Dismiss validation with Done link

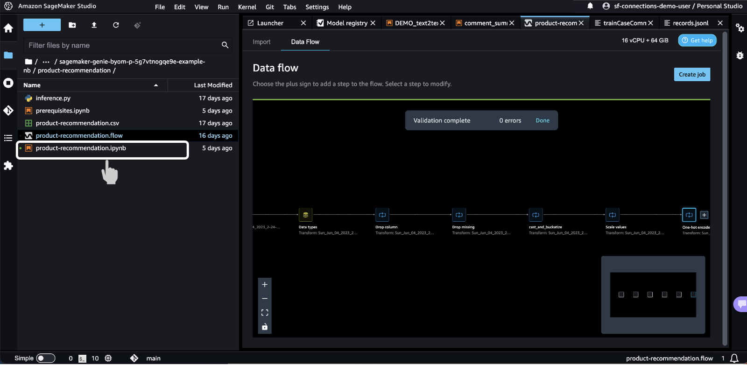click(x=543, y=120)
